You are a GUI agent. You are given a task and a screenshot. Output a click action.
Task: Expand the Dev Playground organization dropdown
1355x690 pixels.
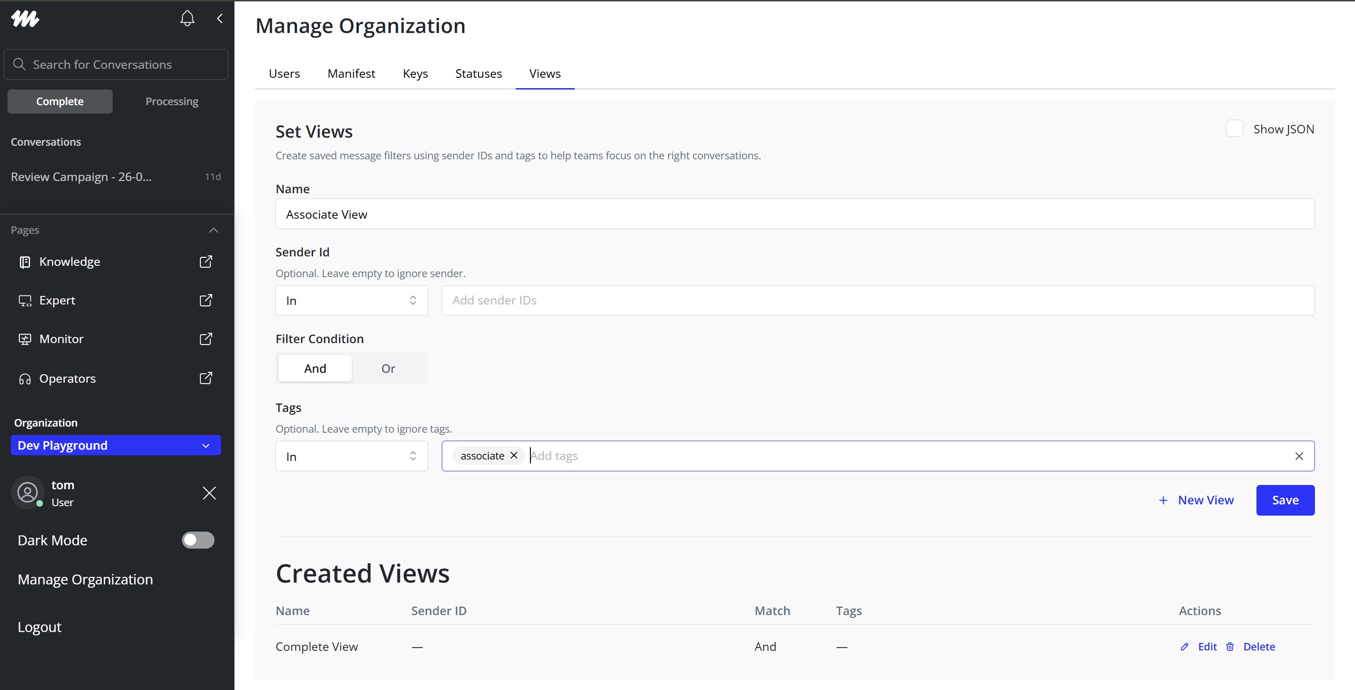(x=116, y=445)
